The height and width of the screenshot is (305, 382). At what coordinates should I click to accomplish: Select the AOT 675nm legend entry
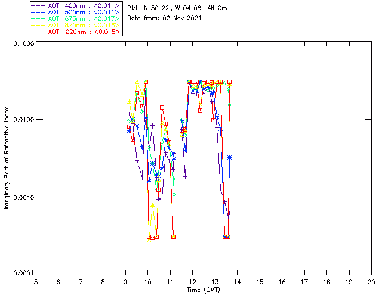pos(76,18)
